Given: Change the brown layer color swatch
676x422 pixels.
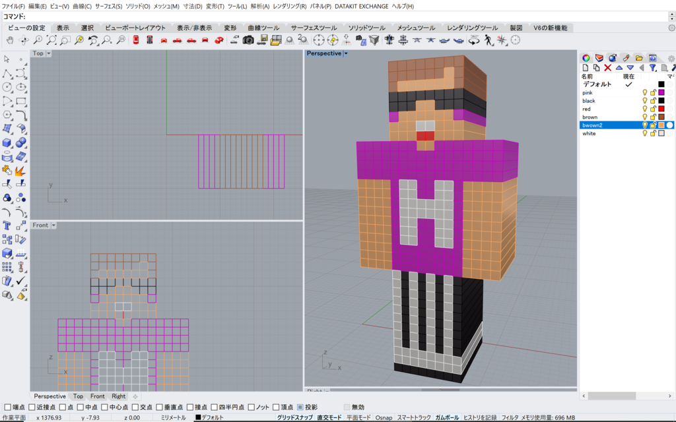Looking at the screenshot, I should pyautogui.click(x=661, y=117).
